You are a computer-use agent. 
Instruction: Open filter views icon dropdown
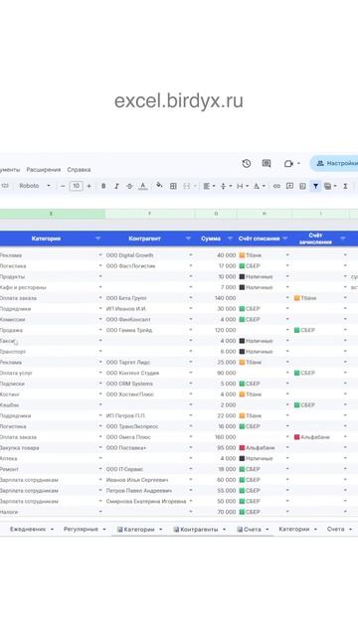(x=330, y=186)
